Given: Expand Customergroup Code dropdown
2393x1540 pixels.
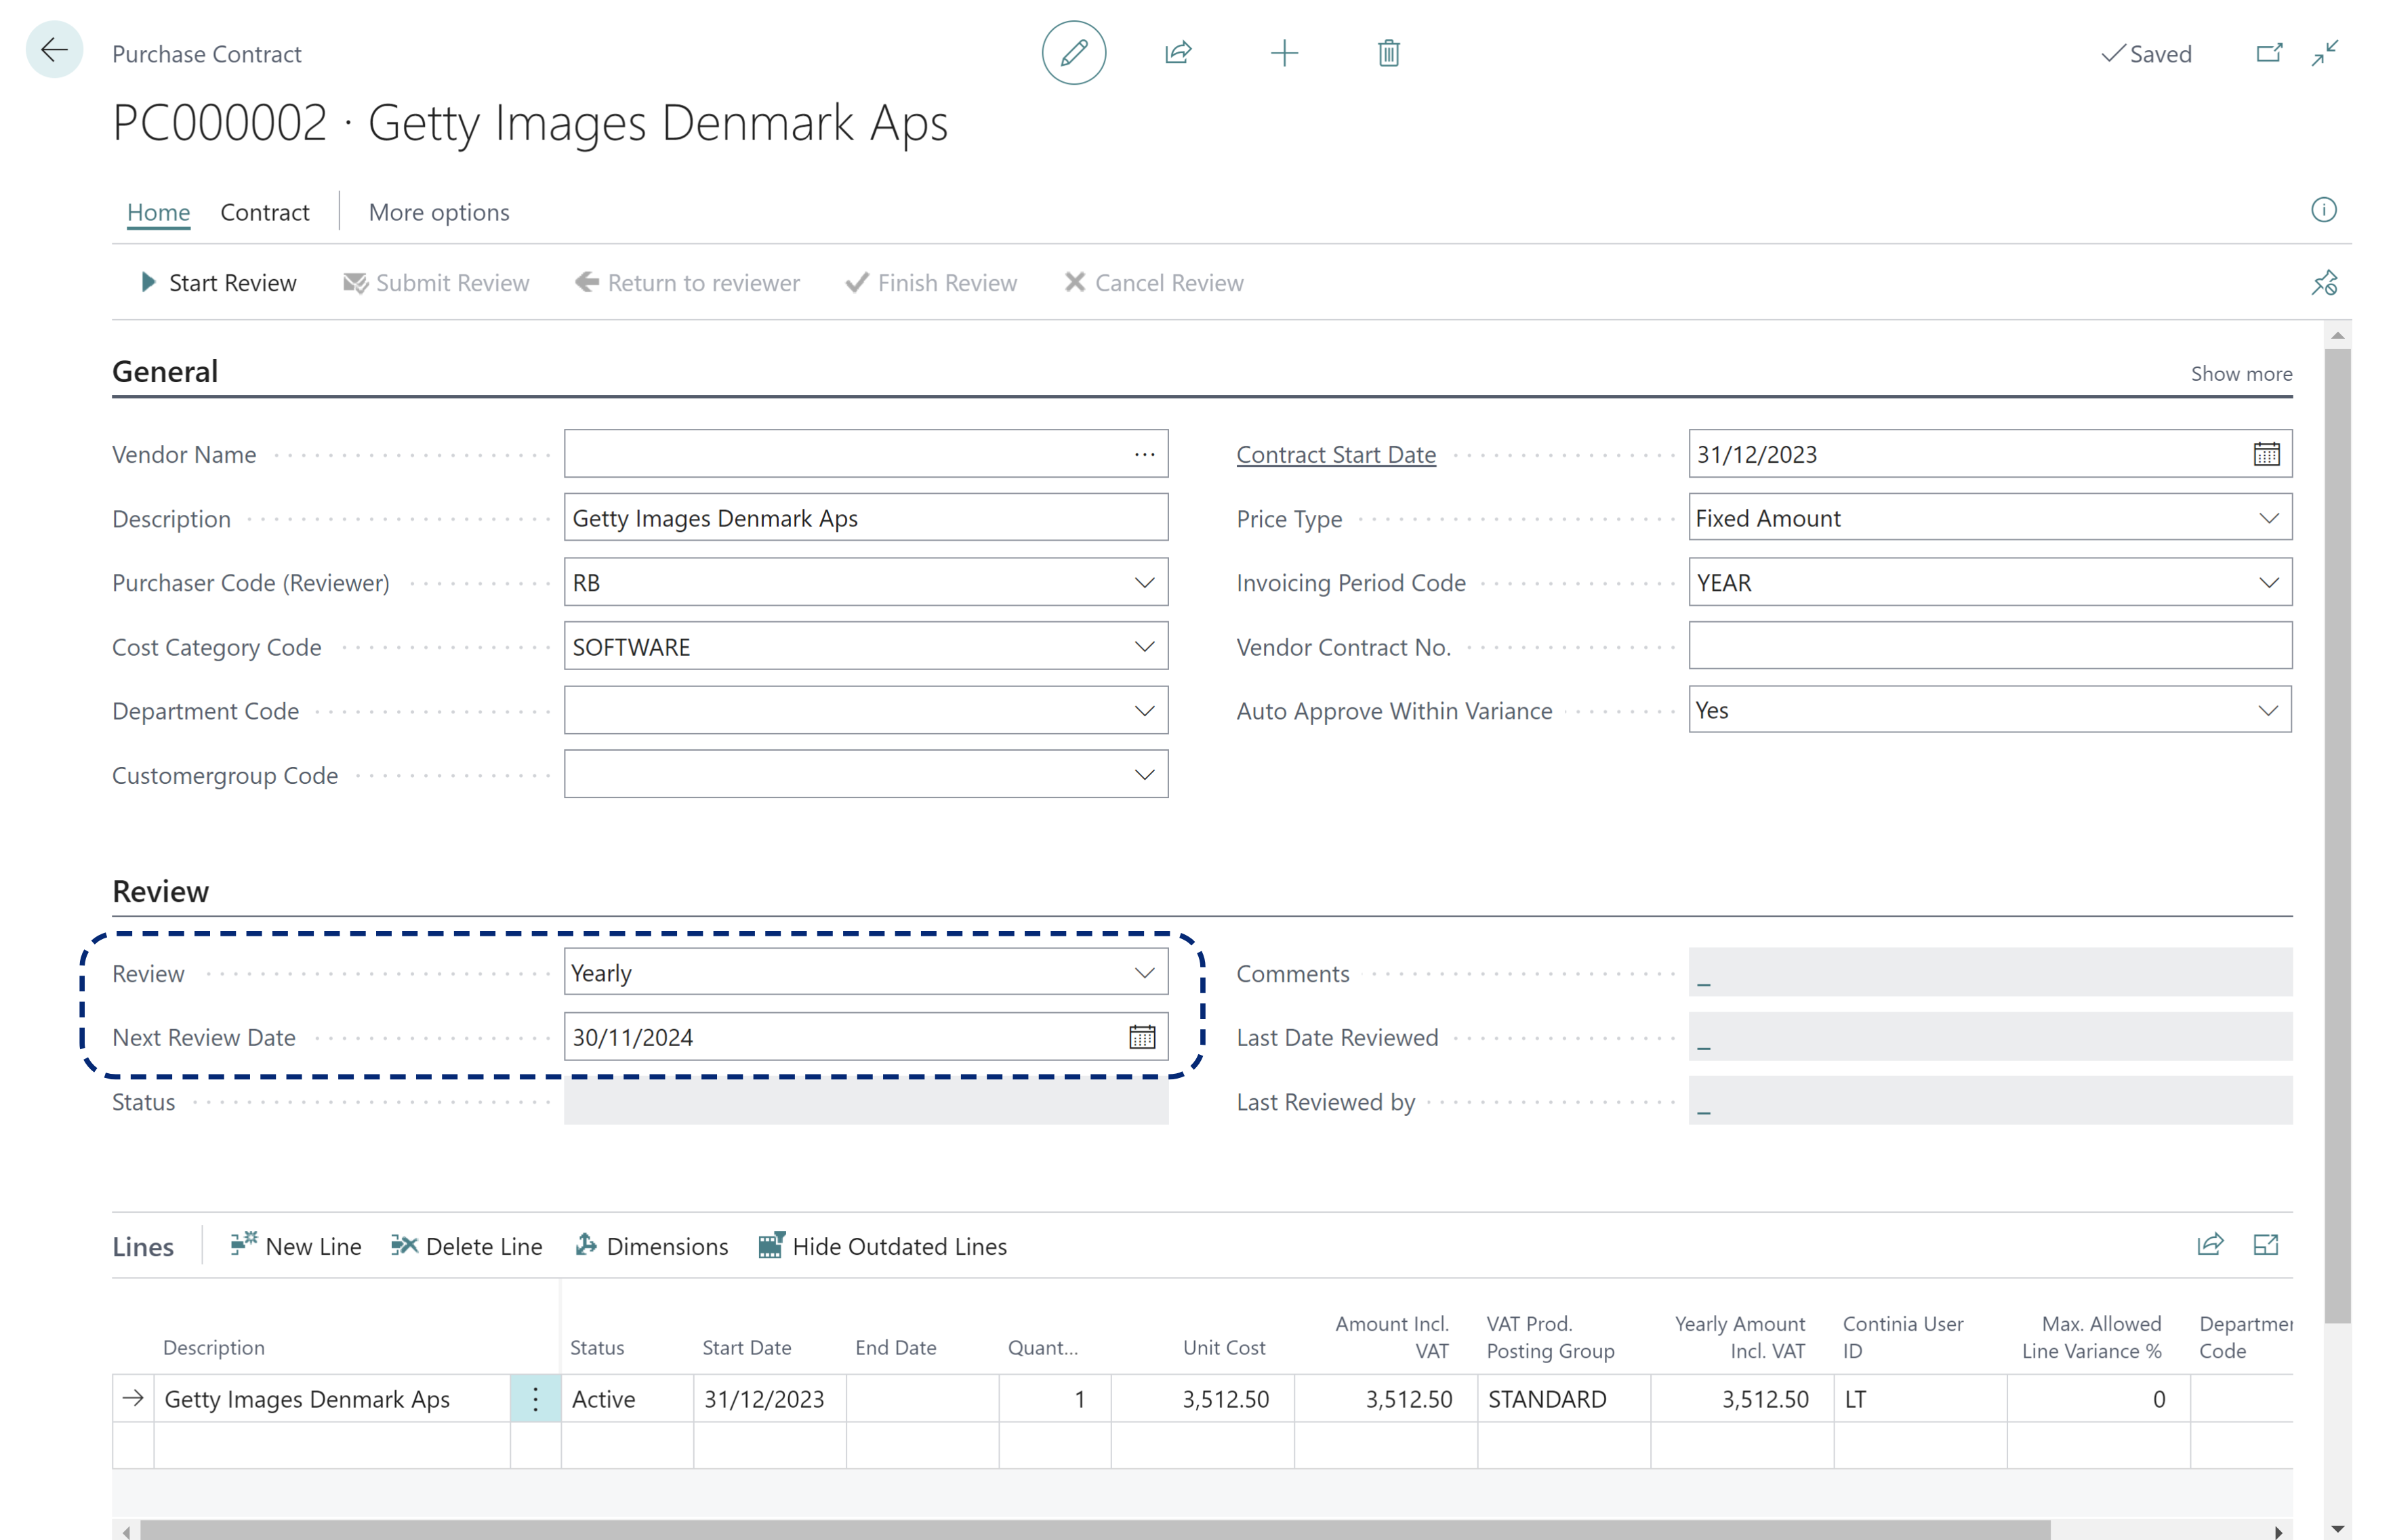Looking at the screenshot, I should pyautogui.click(x=1144, y=774).
